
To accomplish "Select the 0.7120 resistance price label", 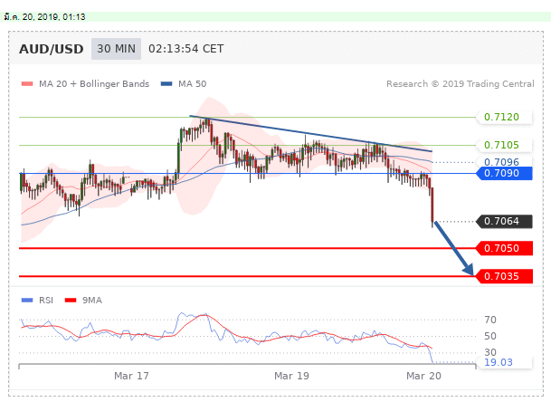I will coord(504,117).
